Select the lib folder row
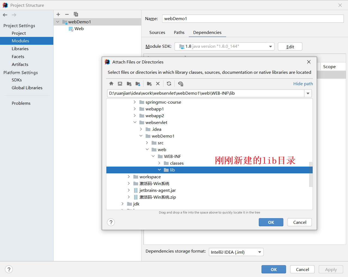348x277 pixels. [209, 170]
